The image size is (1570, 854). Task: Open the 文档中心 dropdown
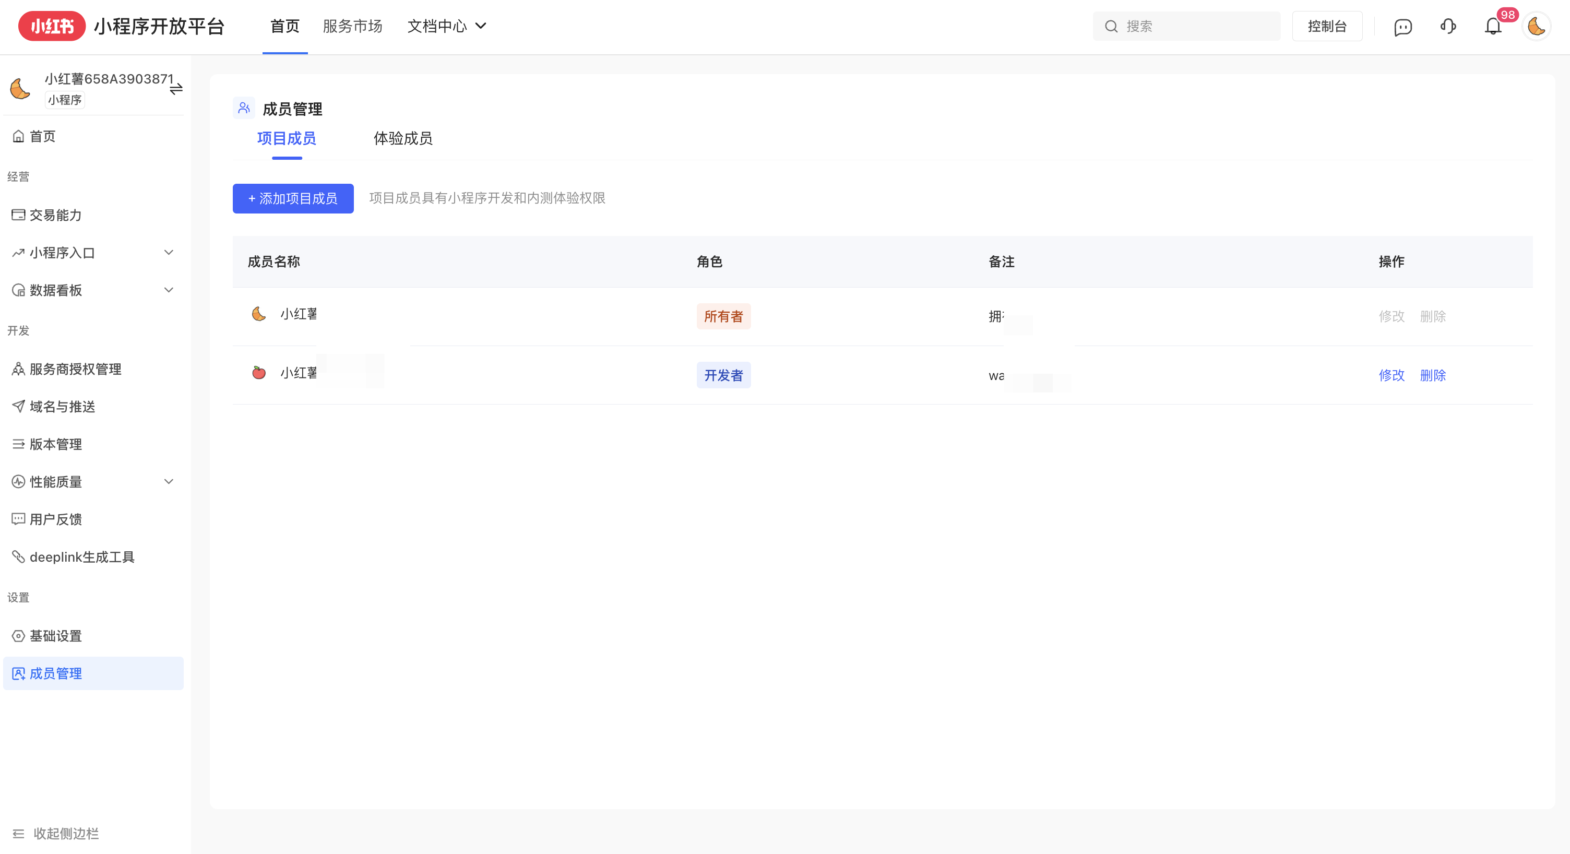pos(446,26)
